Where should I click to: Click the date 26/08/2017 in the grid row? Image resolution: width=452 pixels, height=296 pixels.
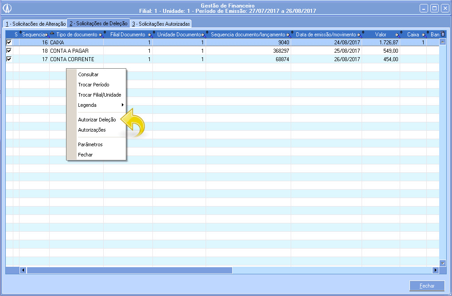point(347,59)
